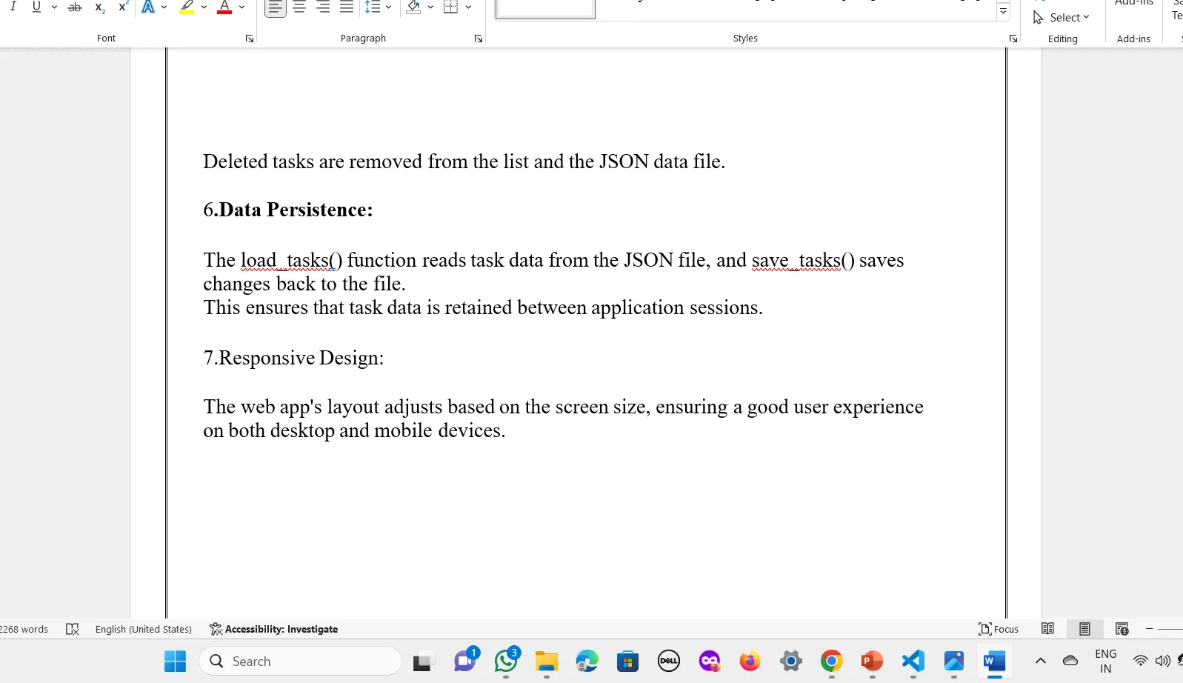Screen dimensions: 1183x683
Task: Switch to Read Mode view
Action: tap(1047, 629)
